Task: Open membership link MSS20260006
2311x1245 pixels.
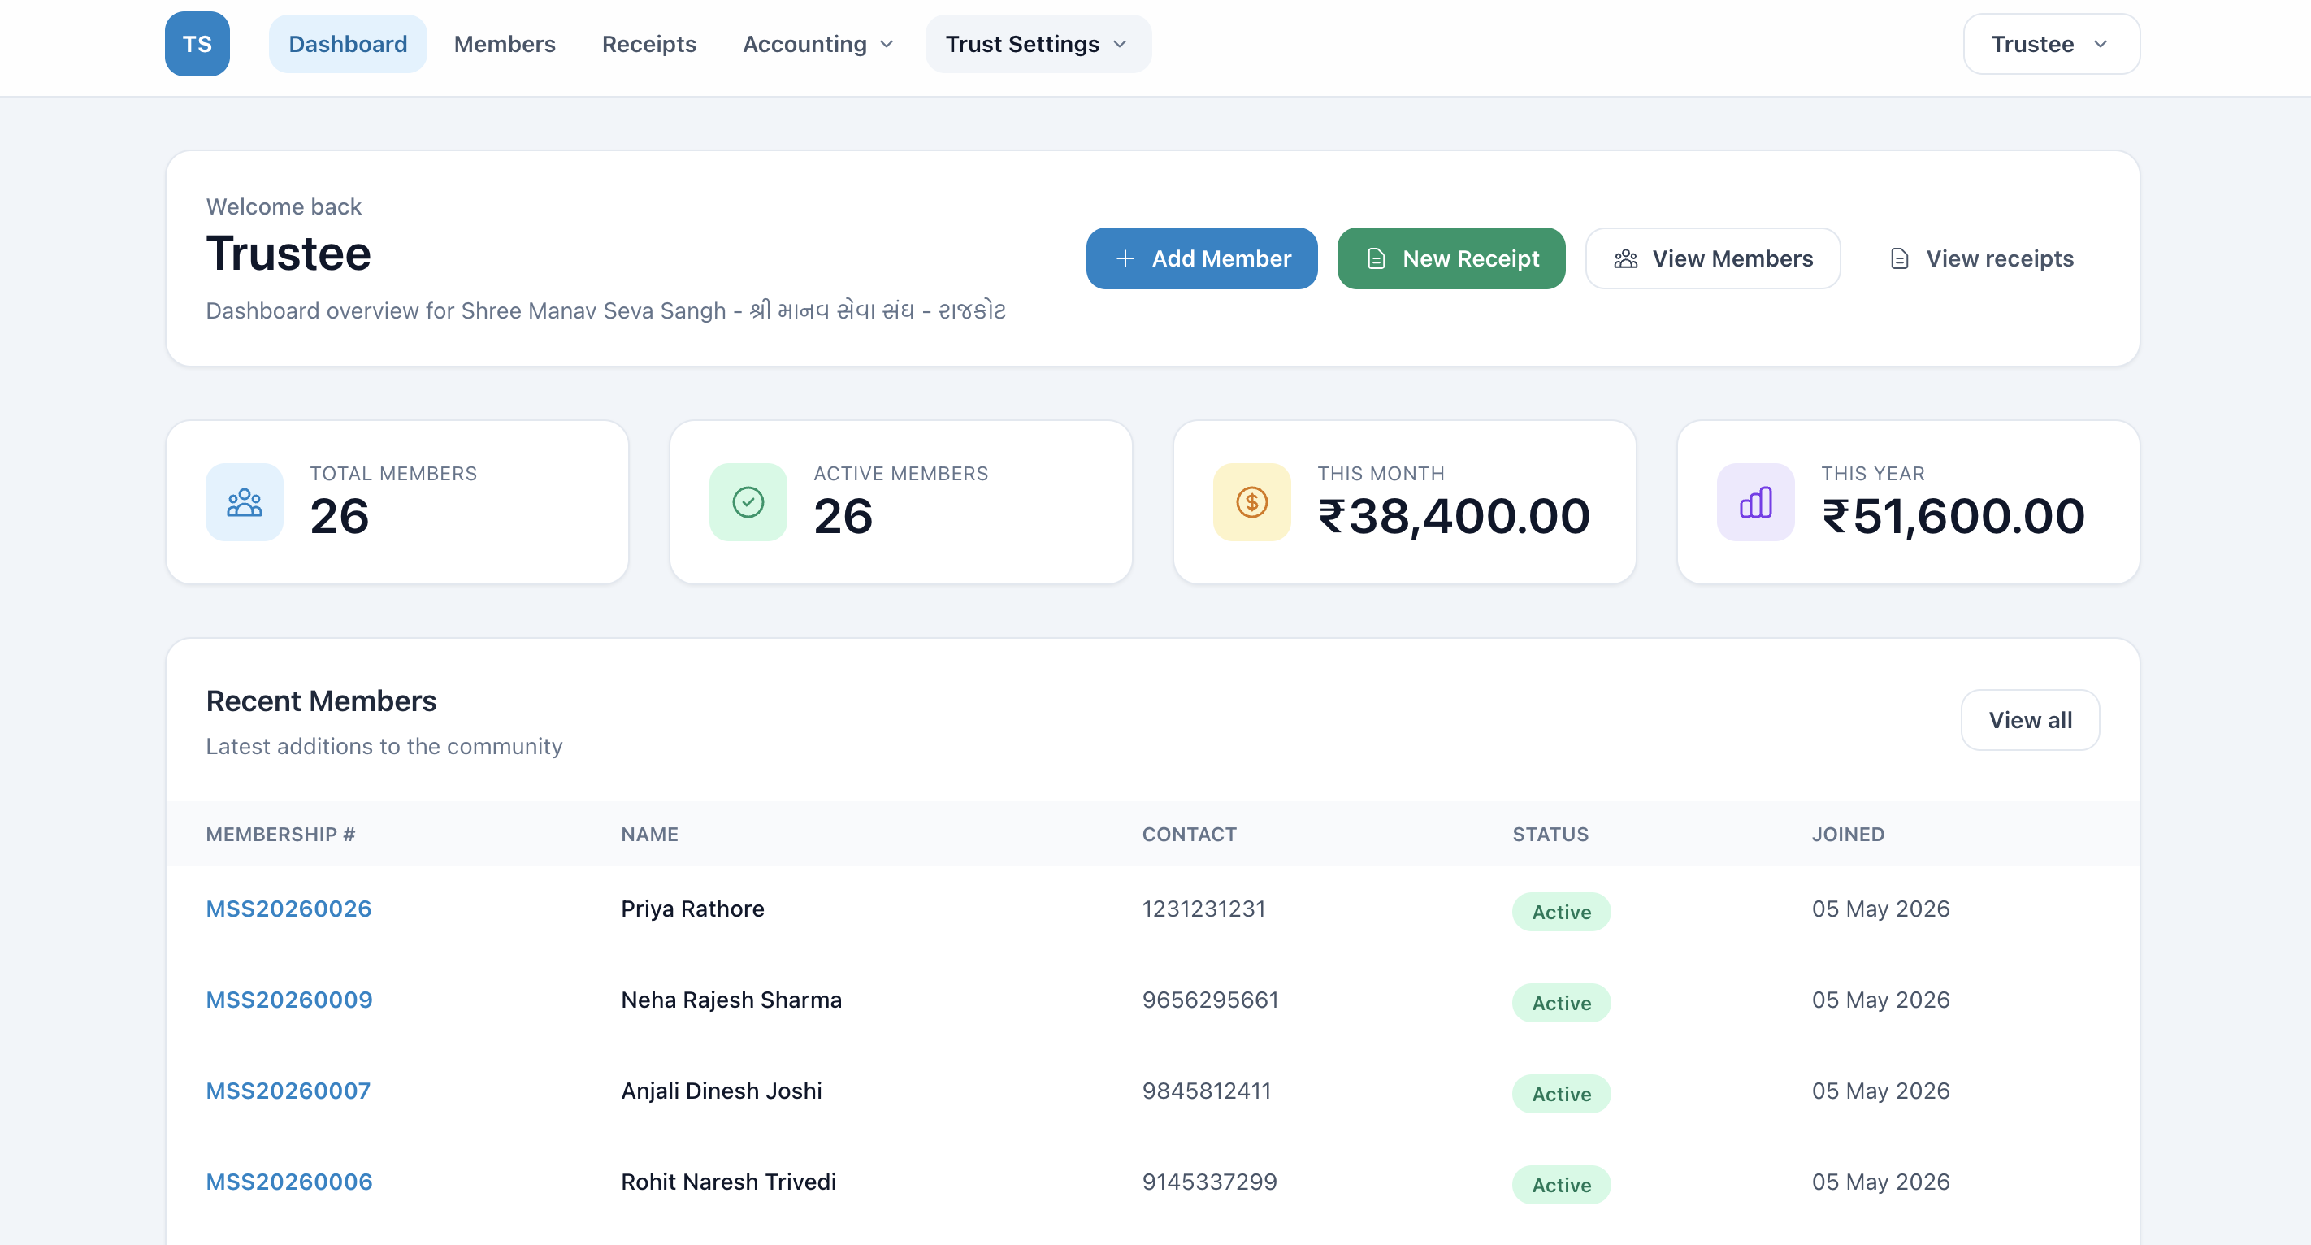Action: coord(289,1182)
